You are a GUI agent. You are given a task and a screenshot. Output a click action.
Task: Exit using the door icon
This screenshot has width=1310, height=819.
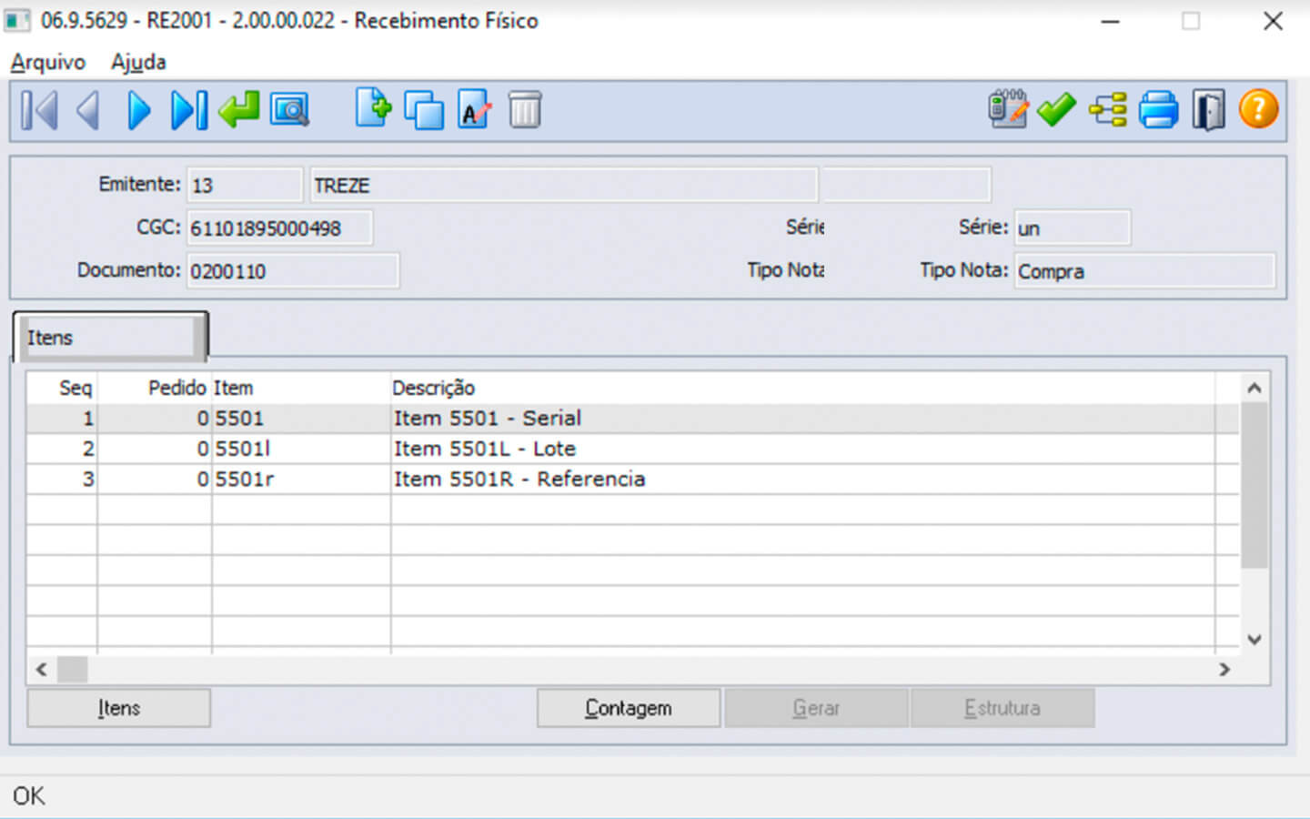tap(1208, 111)
